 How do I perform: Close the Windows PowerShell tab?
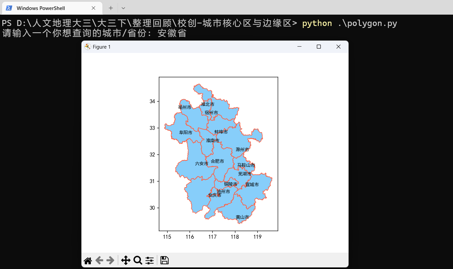(93, 8)
